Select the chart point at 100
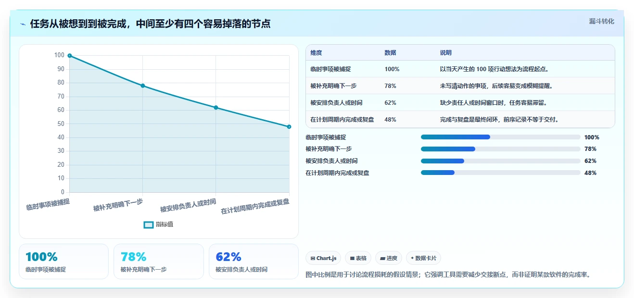634x298 pixels. tap(70, 56)
